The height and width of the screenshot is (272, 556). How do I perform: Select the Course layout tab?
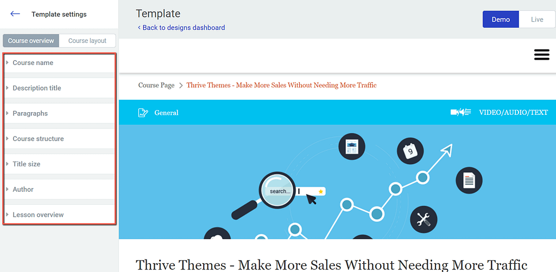coord(87,41)
